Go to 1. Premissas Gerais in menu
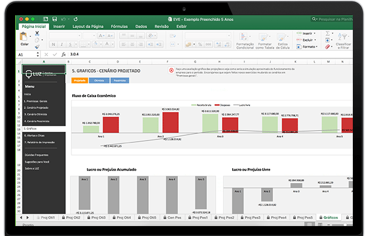The height and width of the screenshot is (236, 371). click(36, 101)
